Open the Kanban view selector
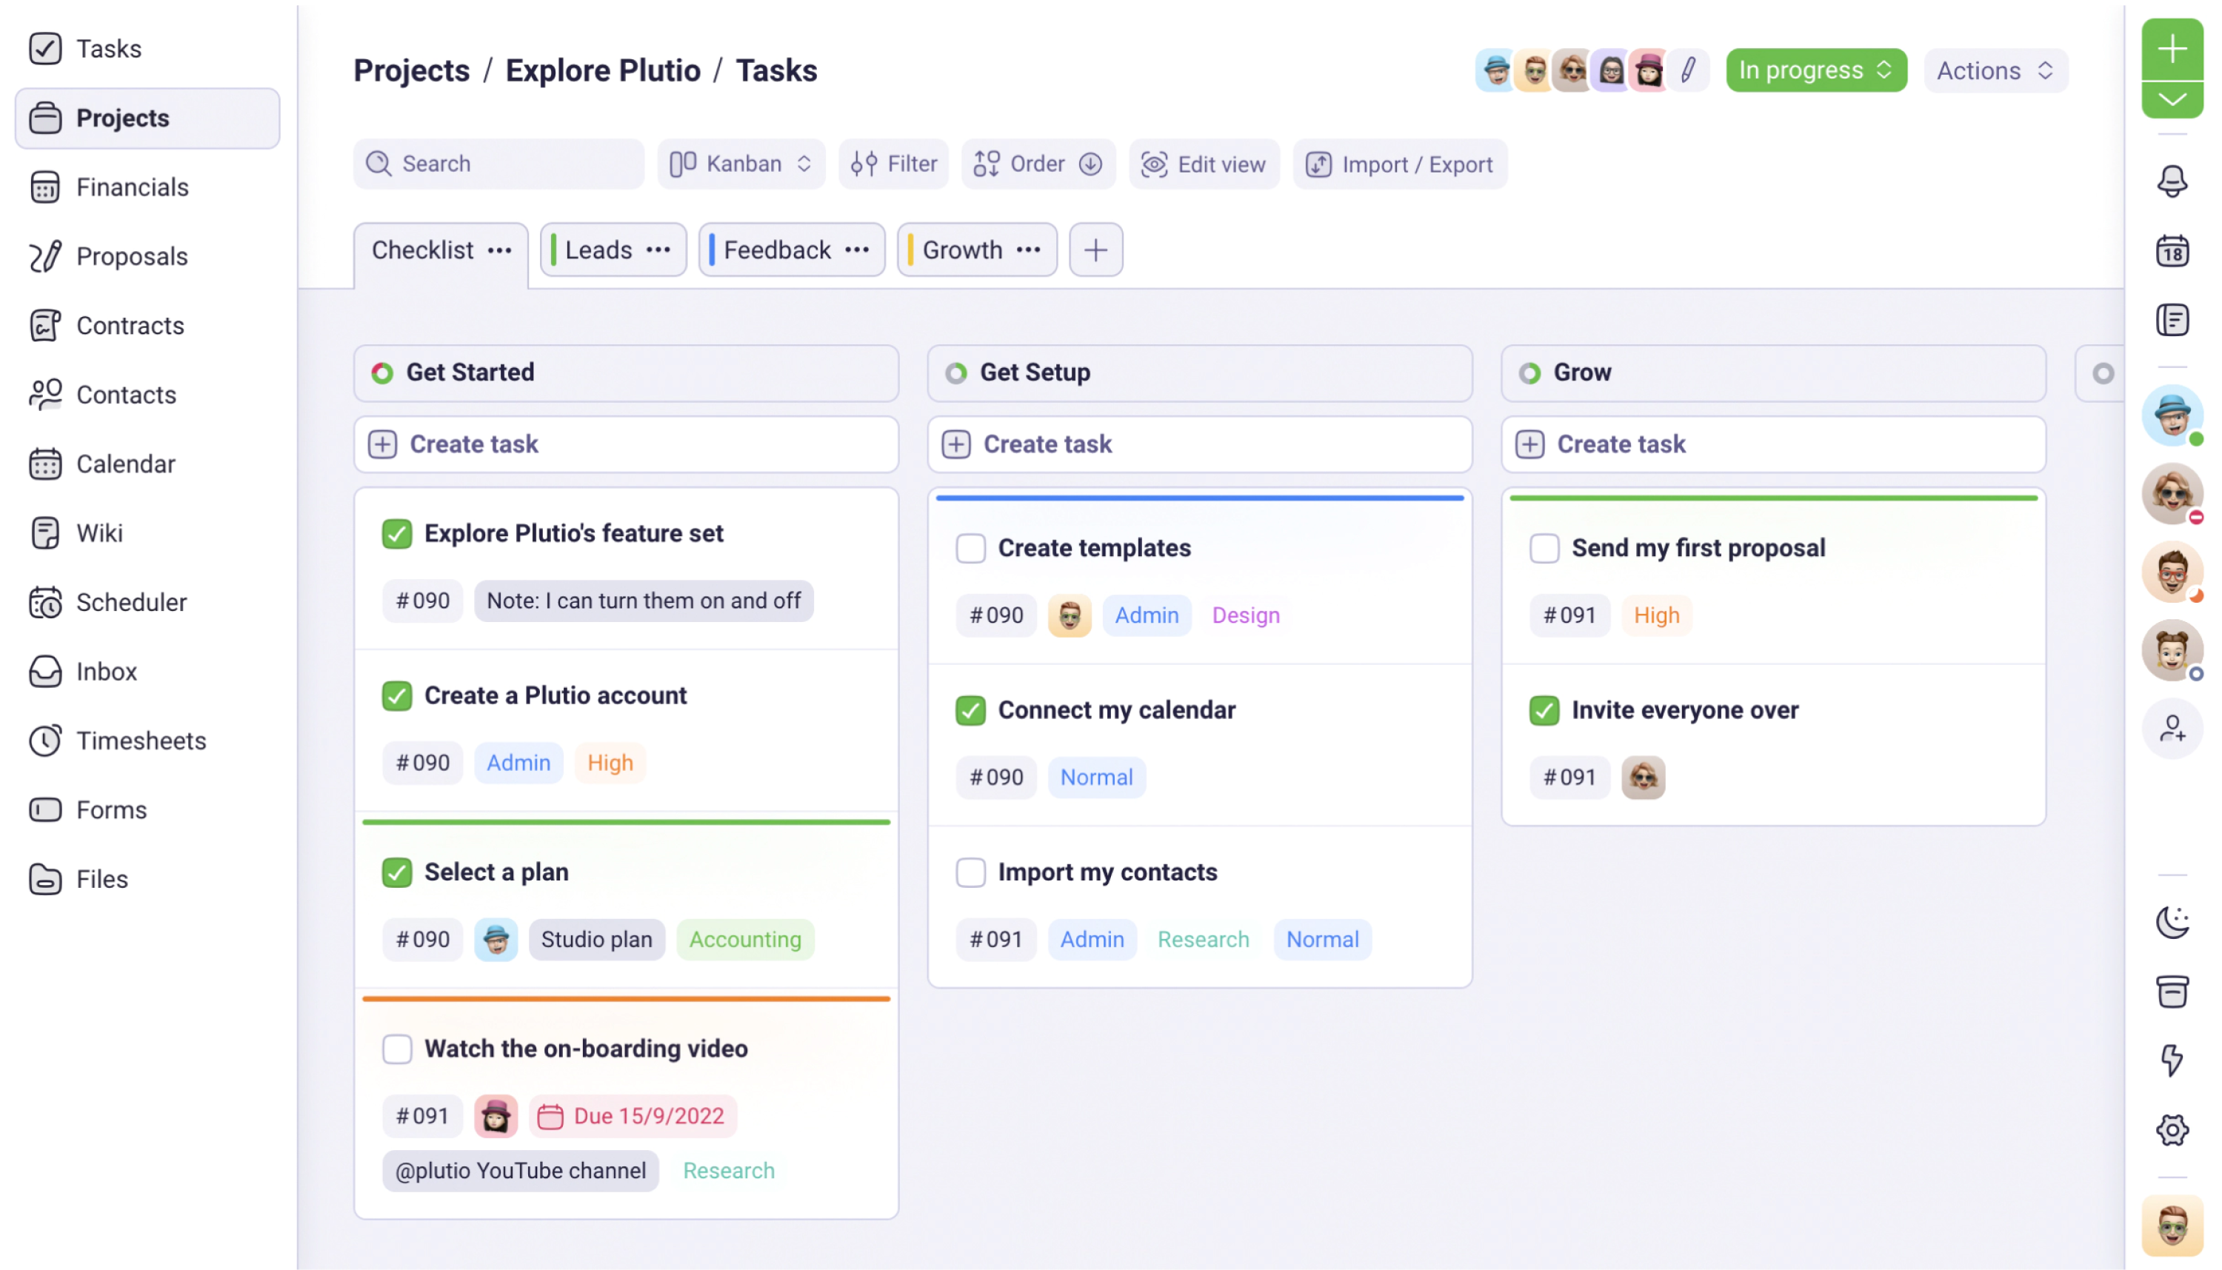Screen dimensions: 2222x1270 [x=741, y=164]
